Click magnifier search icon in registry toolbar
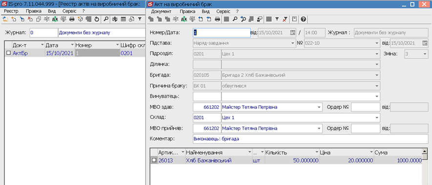Screen dimensions: 432x185 tap(106, 19)
